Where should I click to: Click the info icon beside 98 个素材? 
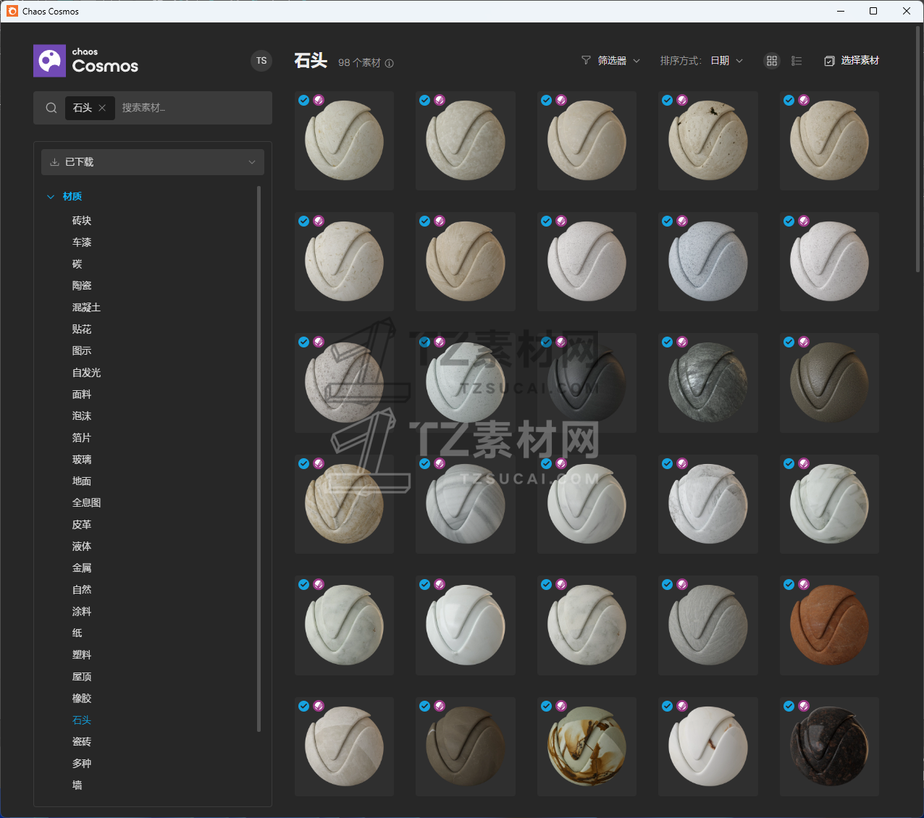389,63
